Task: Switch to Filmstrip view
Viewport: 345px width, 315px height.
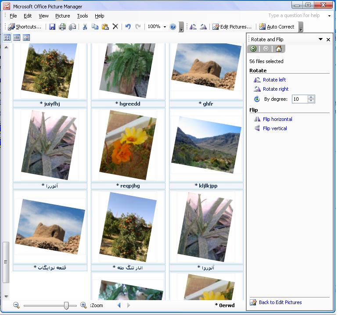Action: 17,38
